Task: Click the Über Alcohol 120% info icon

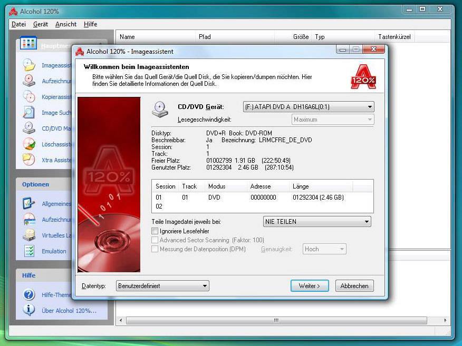Action: pyautogui.click(x=29, y=310)
